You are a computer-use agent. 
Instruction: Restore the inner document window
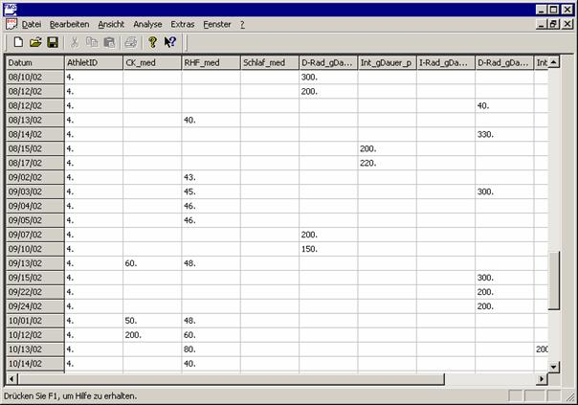(554, 24)
